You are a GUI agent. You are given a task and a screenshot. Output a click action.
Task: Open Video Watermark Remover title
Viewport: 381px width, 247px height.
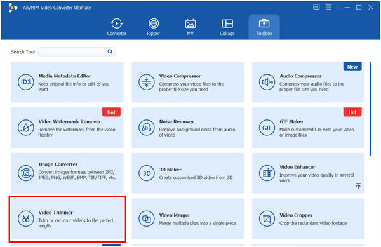pyautogui.click(x=69, y=121)
